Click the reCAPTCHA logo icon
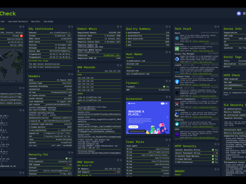Screen dimensions: 246x184 [x=177, y=115]
